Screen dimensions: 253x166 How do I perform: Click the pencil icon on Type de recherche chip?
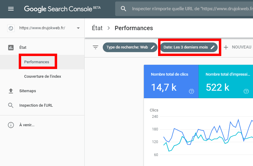tap(153, 47)
